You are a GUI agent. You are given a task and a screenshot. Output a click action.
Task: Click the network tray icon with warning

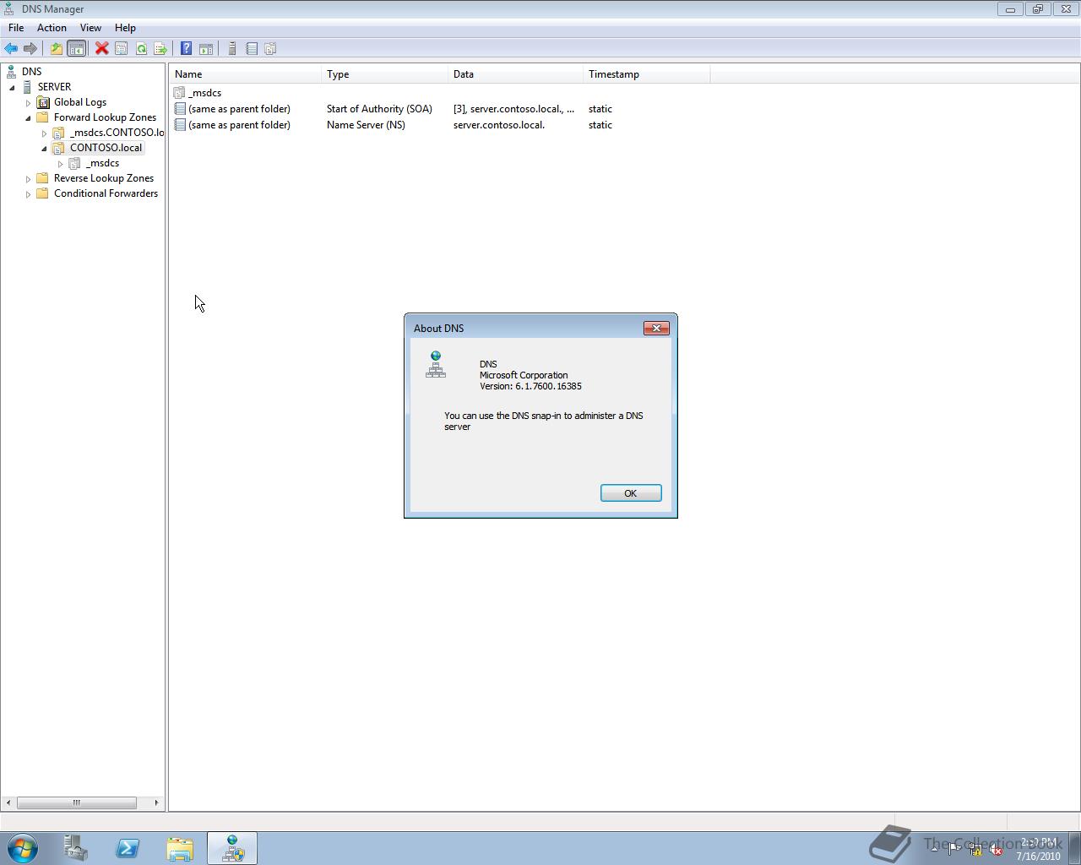[975, 850]
